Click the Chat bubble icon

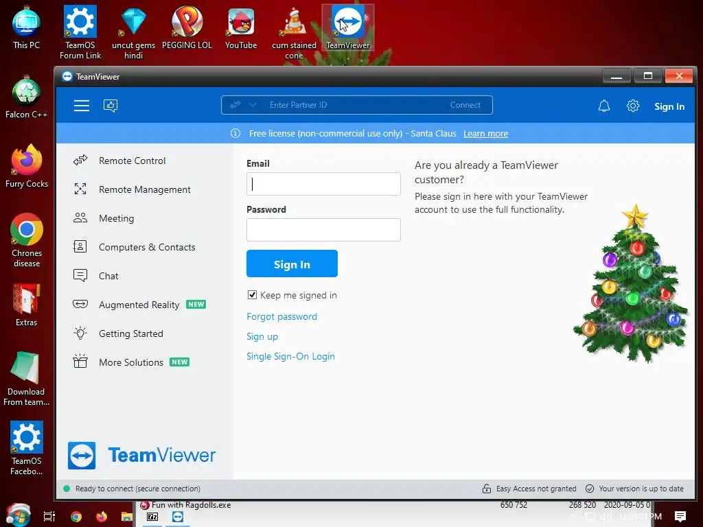point(80,275)
